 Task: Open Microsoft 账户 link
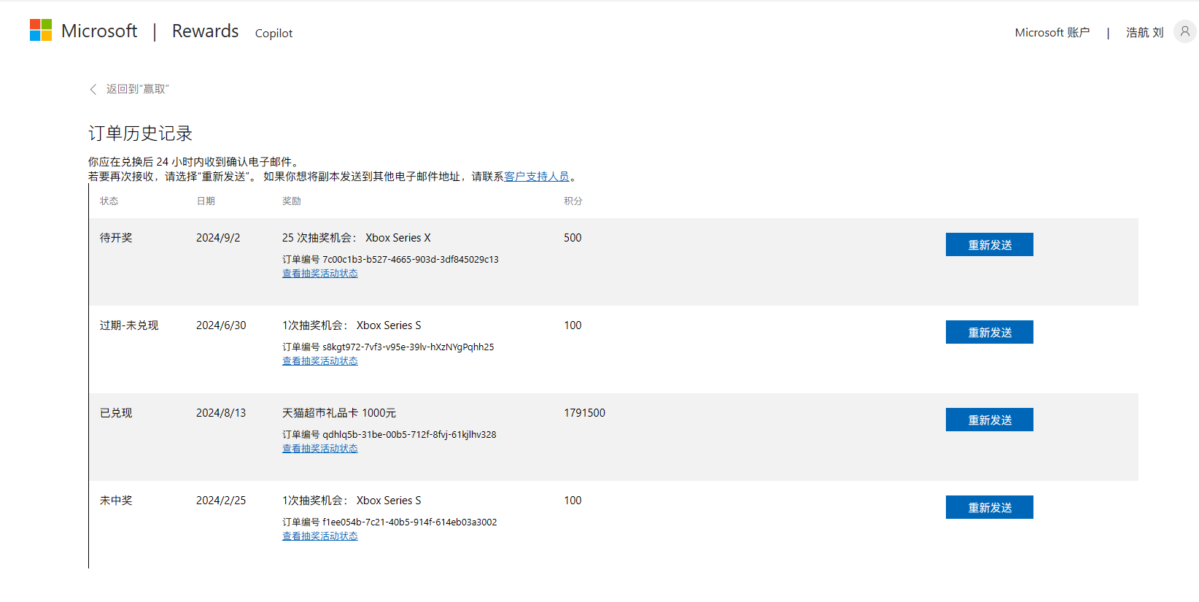tap(1052, 33)
